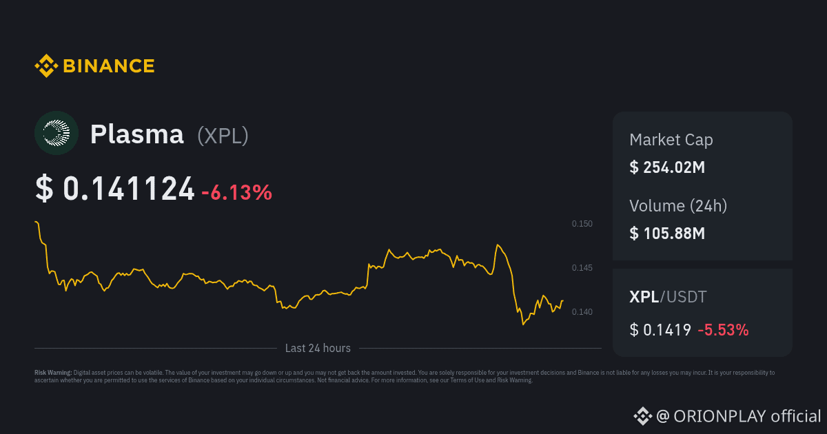Click the Market Cap label
Image resolution: width=827 pixels, height=434 pixels.
click(x=671, y=140)
